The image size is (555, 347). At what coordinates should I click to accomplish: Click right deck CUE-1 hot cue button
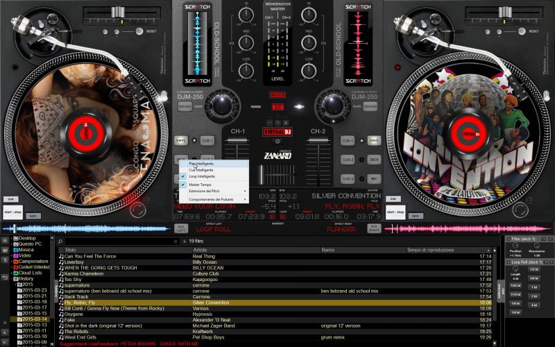348,141
